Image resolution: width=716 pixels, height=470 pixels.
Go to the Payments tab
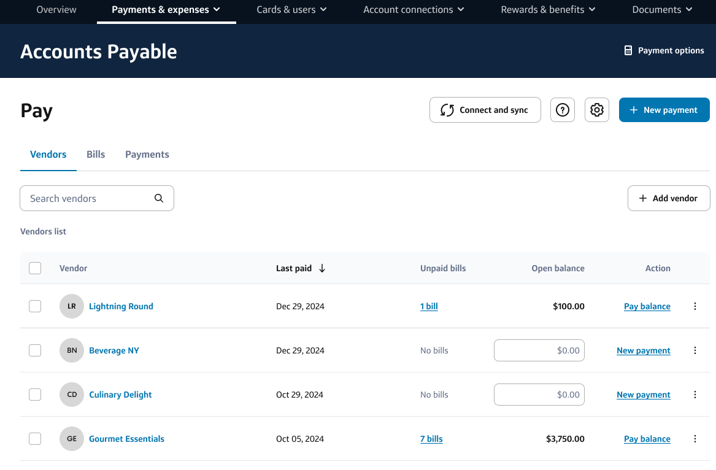(x=147, y=155)
